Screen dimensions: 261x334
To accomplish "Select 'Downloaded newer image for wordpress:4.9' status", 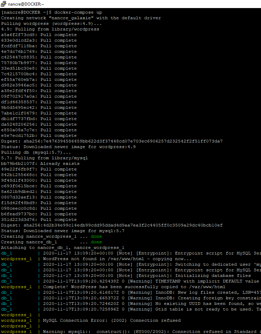I will pos(80,147).
